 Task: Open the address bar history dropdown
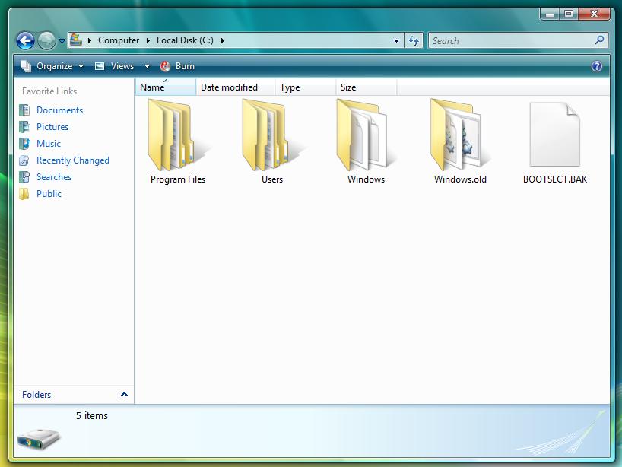pyautogui.click(x=396, y=40)
